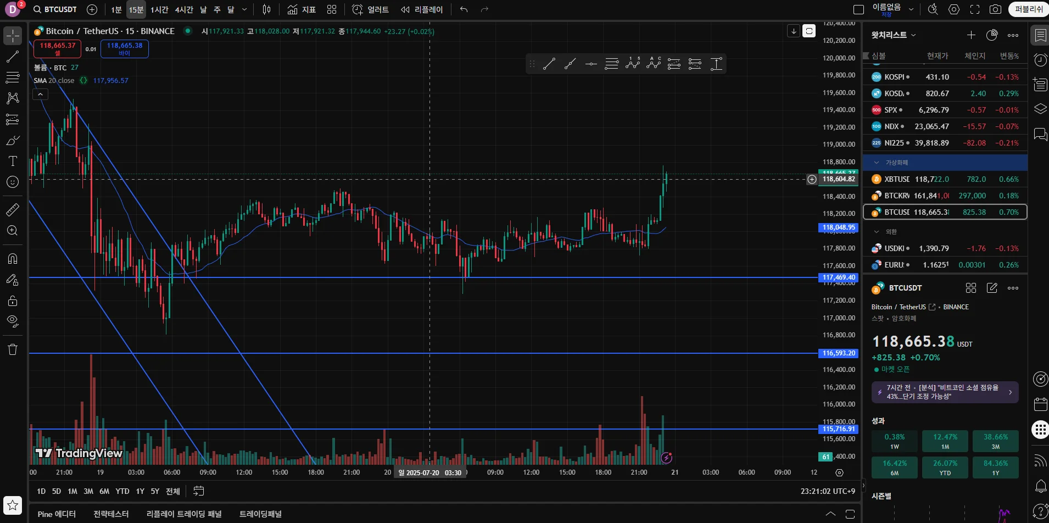The width and height of the screenshot is (1049, 523).
Task: Toggle the bracket-frame button above the price scale
Action: 809,31
